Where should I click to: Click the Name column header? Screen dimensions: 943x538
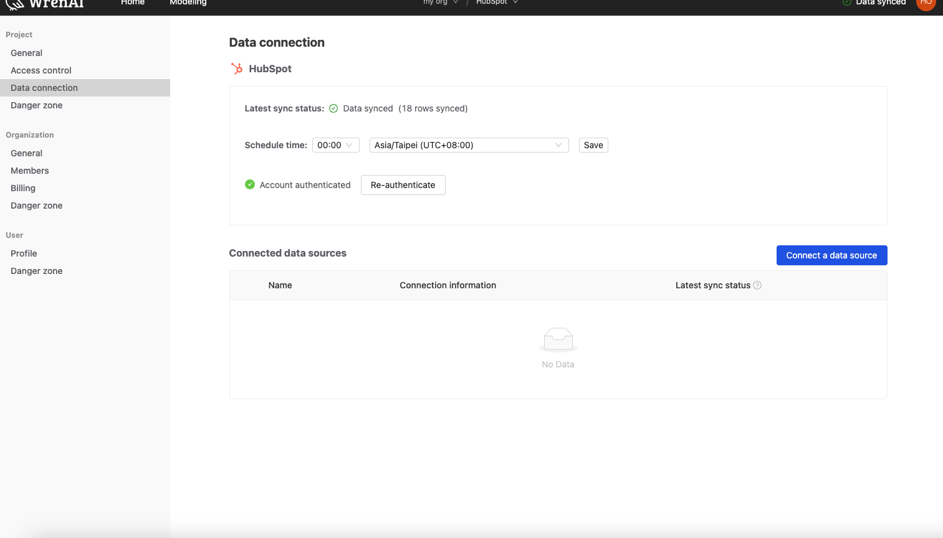(x=280, y=285)
